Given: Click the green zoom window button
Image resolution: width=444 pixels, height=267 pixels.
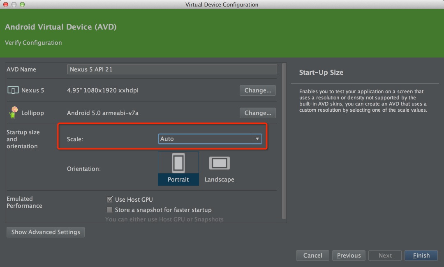Looking at the screenshot, I should [22, 5].
